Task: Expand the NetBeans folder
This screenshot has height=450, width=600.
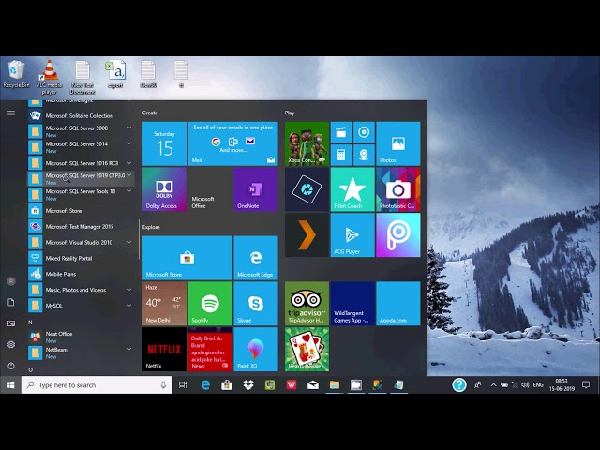Action: pos(82,352)
